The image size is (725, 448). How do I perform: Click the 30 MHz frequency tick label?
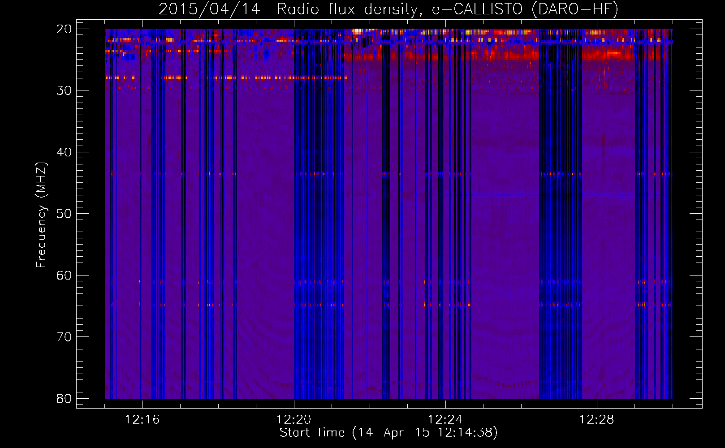tap(64, 90)
